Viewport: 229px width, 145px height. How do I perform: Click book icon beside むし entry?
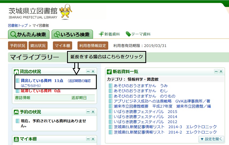click(x=111, y=91)
